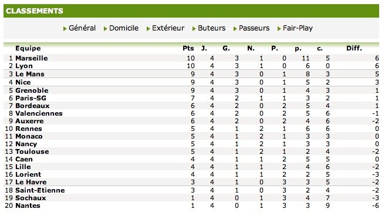Click the green arrow beside Général
Viewport: 385px width, 219px height.
point(65,29)
